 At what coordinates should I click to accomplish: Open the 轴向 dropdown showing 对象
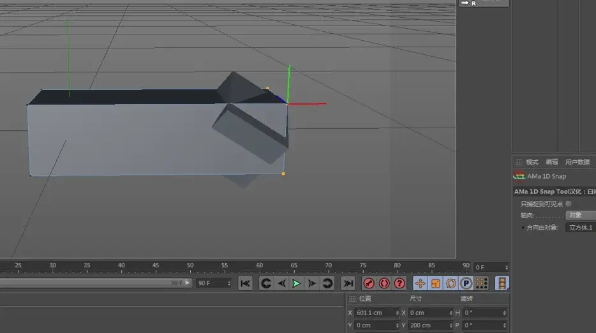(x=581, y=215)
